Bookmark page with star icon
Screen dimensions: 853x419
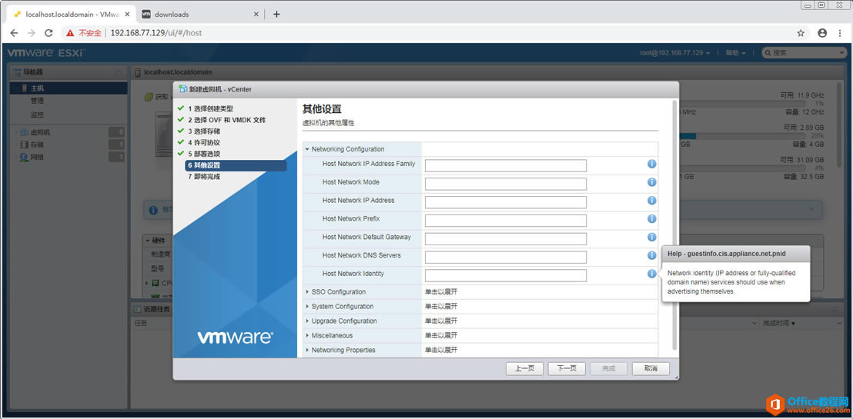pyautogui.click(x=801, y=33)
